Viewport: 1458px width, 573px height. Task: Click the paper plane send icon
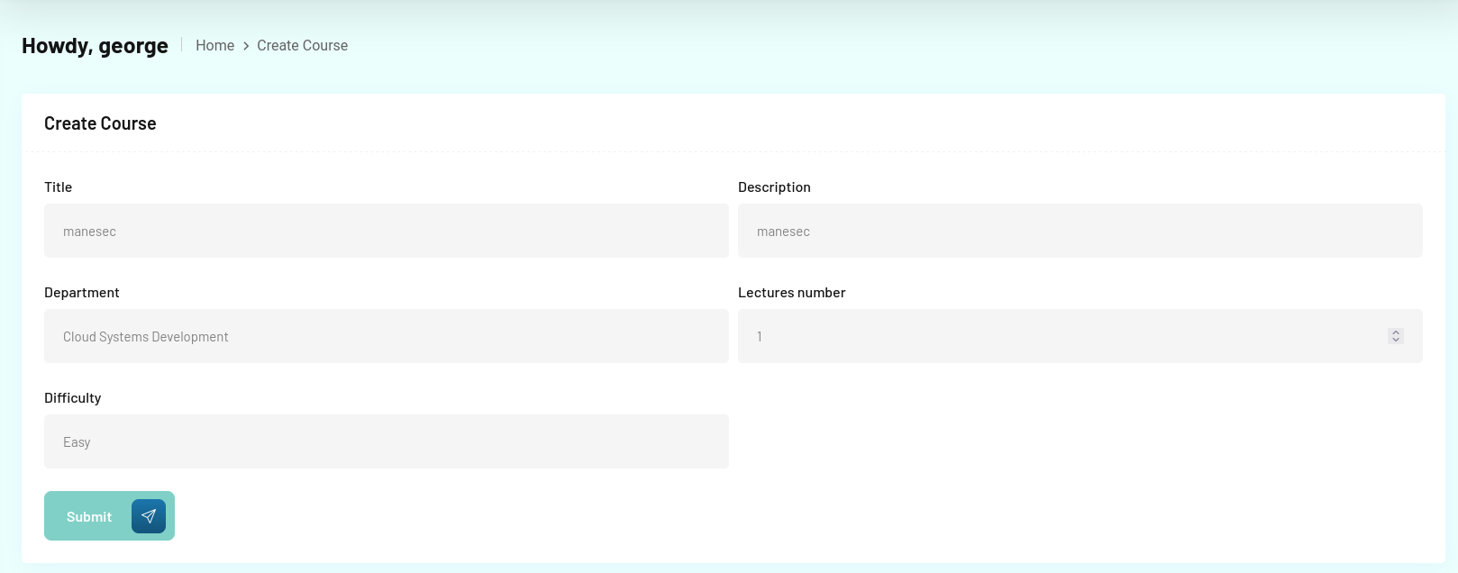coord(149,516)
